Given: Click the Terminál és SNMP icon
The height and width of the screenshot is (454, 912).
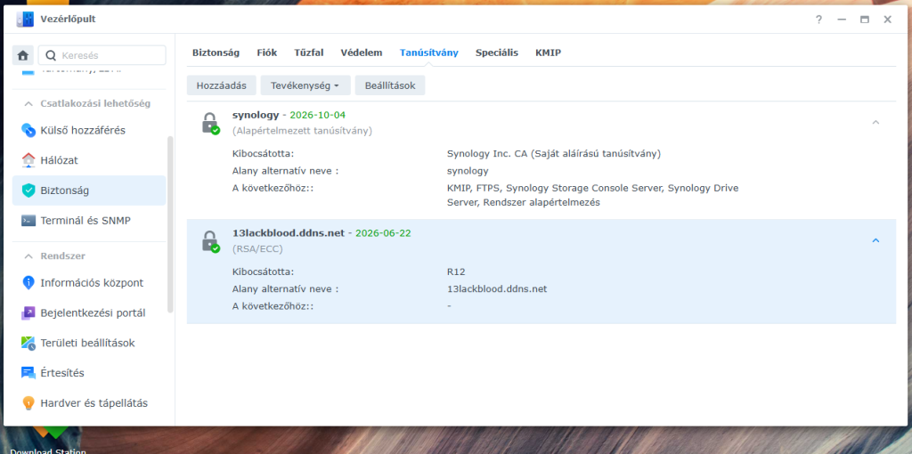Looking at the screenshot, I should [x=28, y=221].
